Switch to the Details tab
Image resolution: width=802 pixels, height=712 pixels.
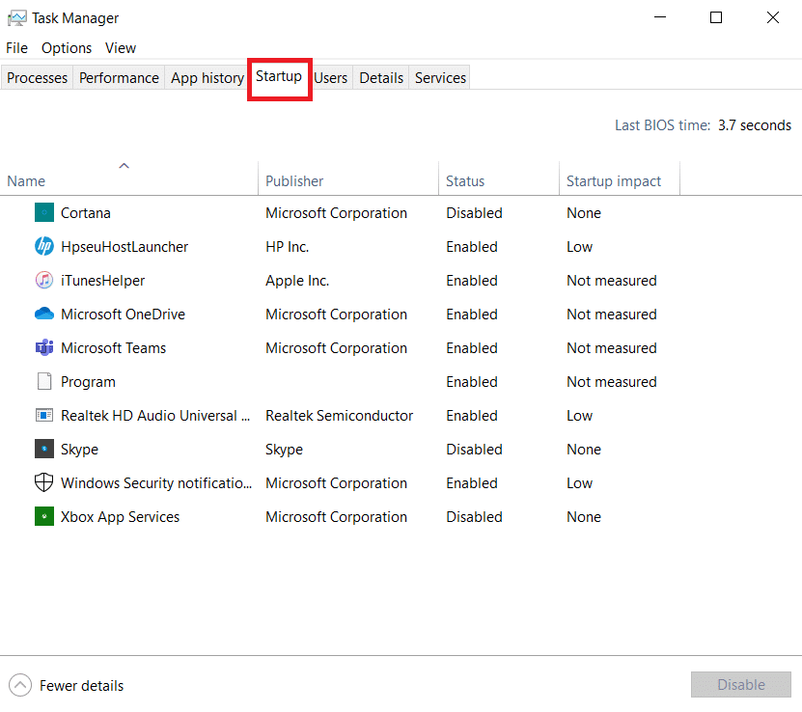381,78
